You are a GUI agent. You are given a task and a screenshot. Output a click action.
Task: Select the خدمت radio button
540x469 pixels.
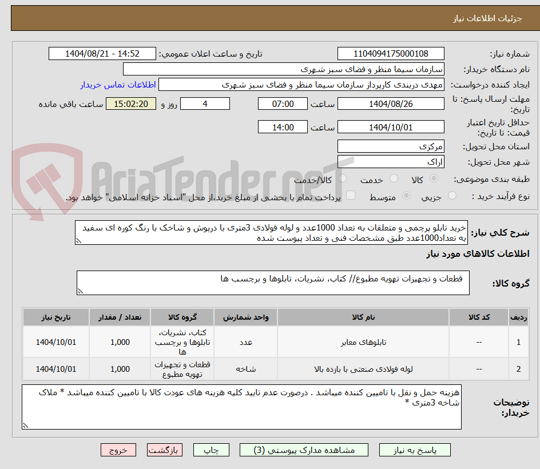pyautogui.click(x=394, y=178)
